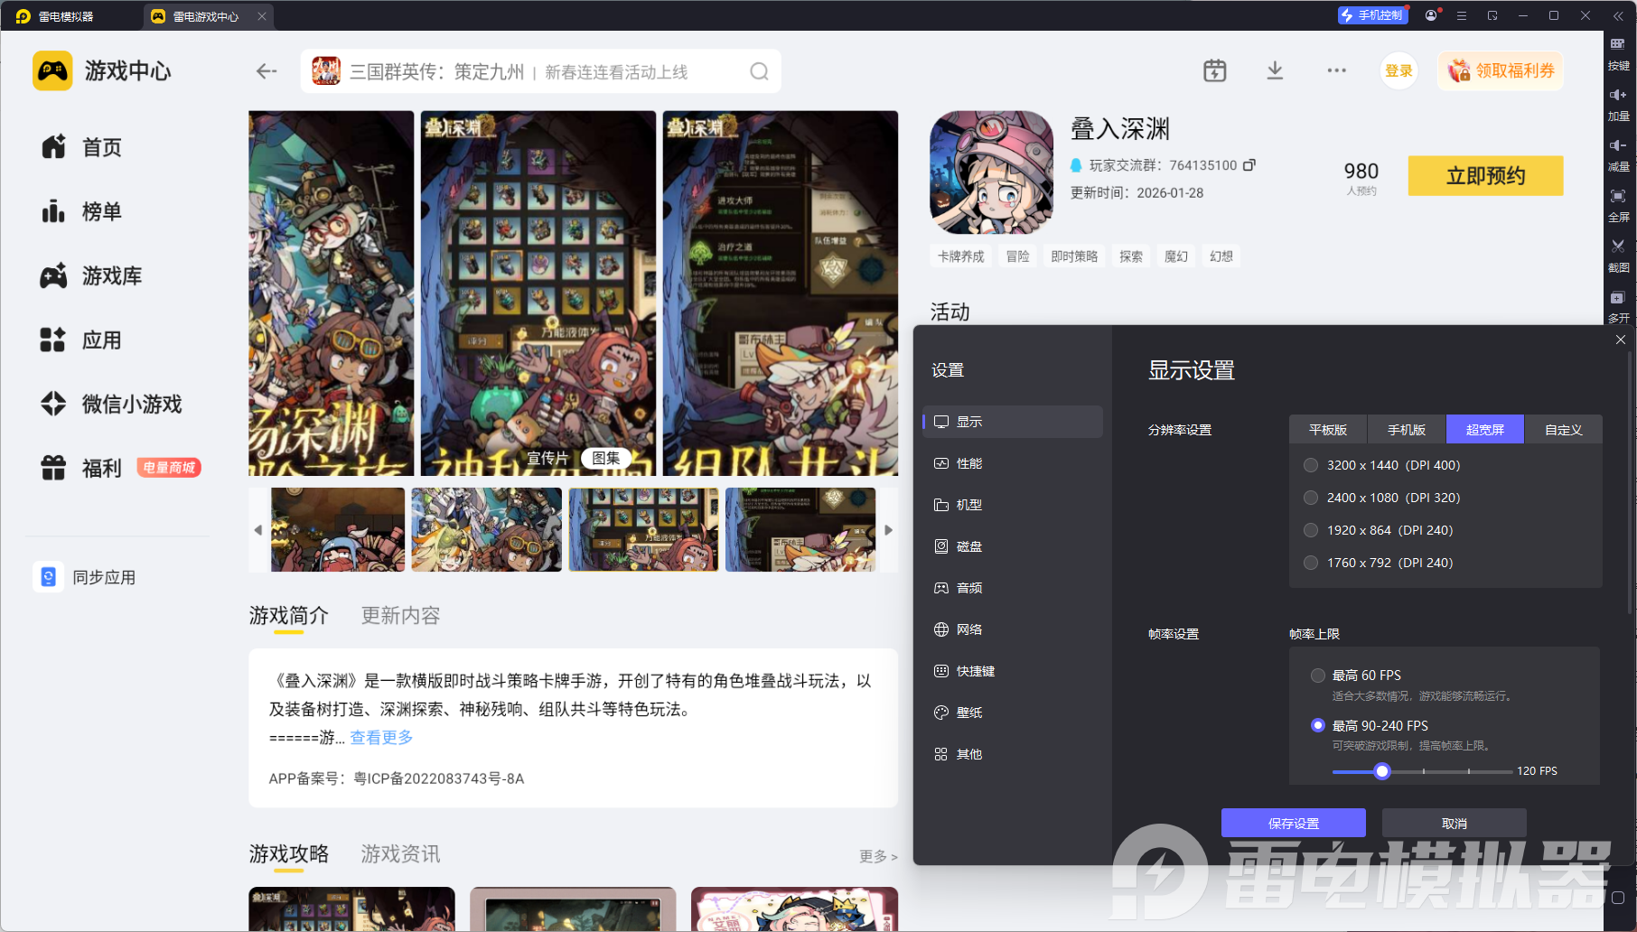The image size is (1637, 932).
Task: Expand 更多 in the 游戏攻略 section
Action: click(x=878, y=856)
